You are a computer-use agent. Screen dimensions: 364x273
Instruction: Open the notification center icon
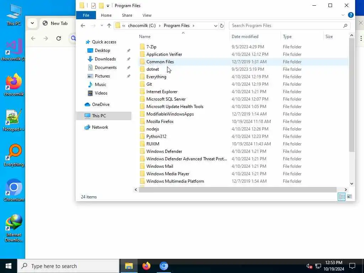(x=352, y=266)
